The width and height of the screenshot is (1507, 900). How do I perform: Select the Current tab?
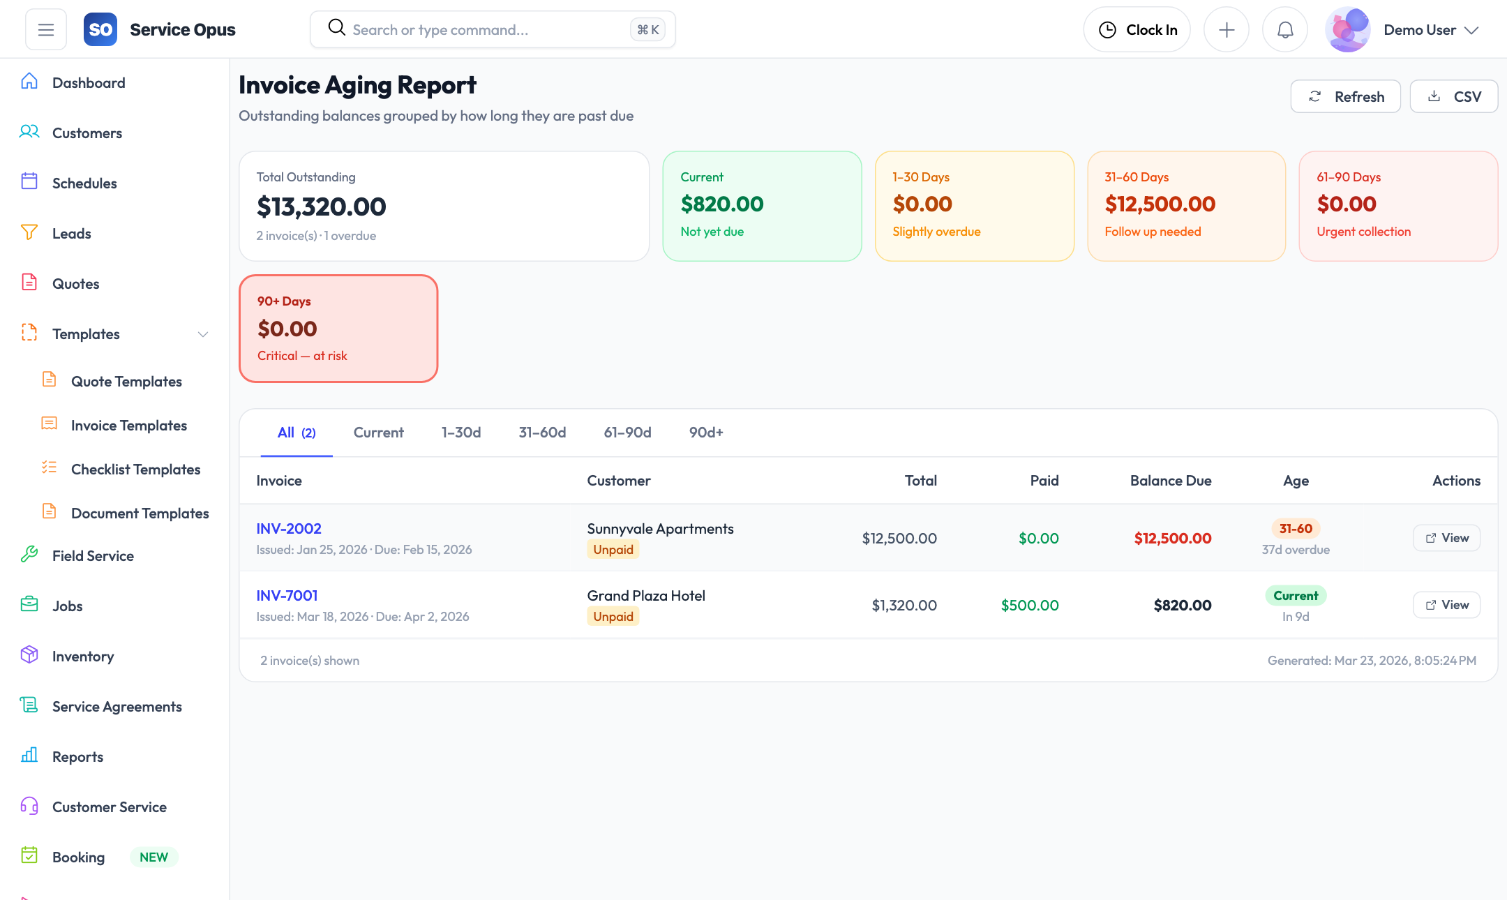click(378, 433)
